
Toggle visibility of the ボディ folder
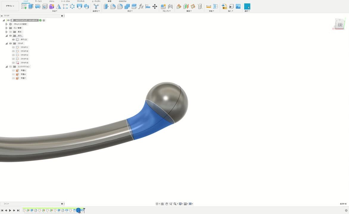coord(10,36)
